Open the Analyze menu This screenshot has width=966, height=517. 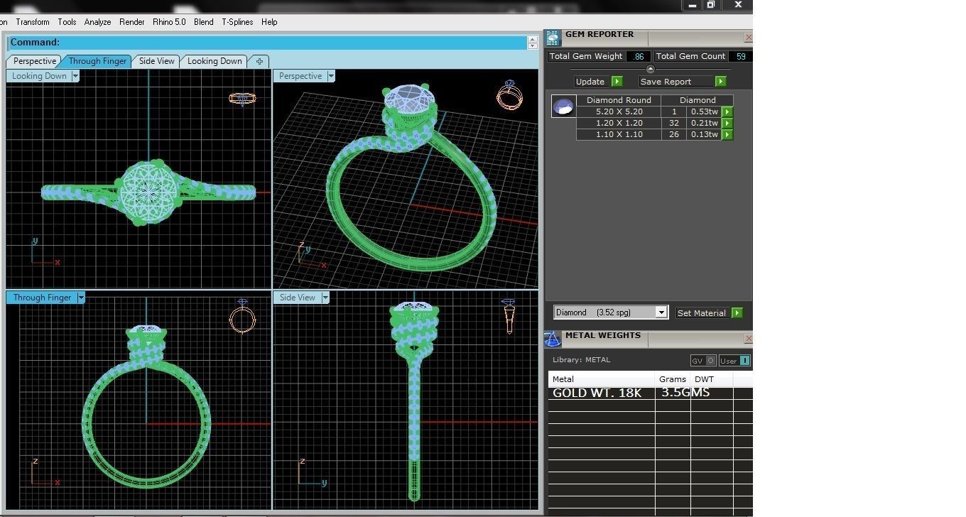[x=97, y=22]
